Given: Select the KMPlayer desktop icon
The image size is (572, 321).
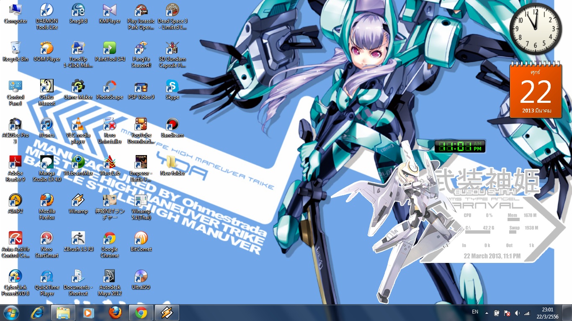Looking at the screenshot, I should click(x=110, y=14).
